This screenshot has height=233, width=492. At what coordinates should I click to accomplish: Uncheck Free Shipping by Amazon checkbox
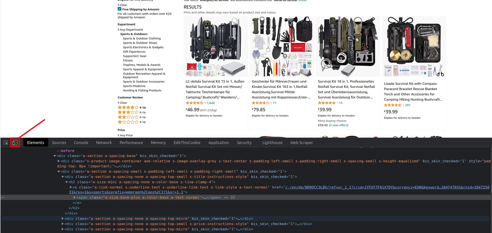[119, 9]
